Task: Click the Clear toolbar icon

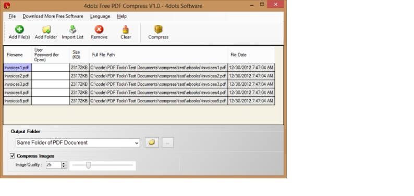Action: tap(126, 30)
